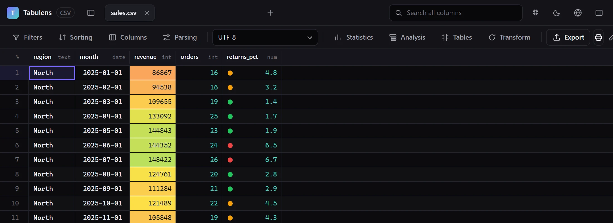Image resolution: width=613 pixels, height=223 pixels.
Task: Click the Tabulens logo icon
Action: [x=13, y=13]
